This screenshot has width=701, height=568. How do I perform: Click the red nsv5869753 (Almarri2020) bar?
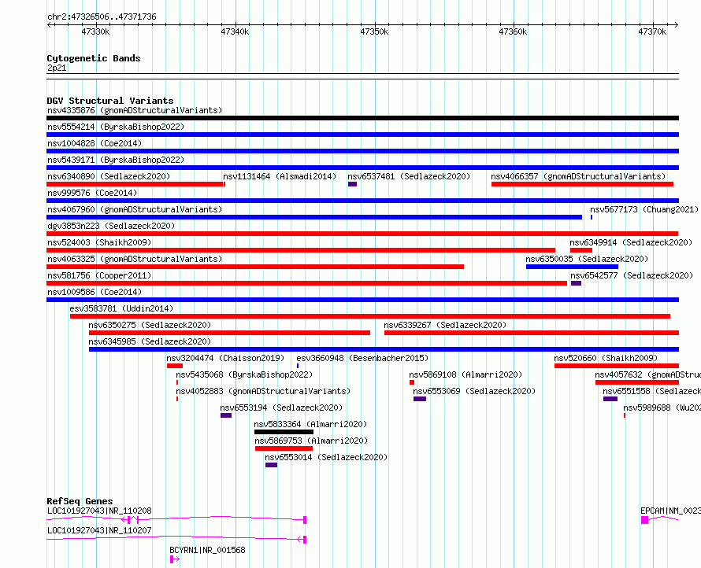click(x=284, y=448)
